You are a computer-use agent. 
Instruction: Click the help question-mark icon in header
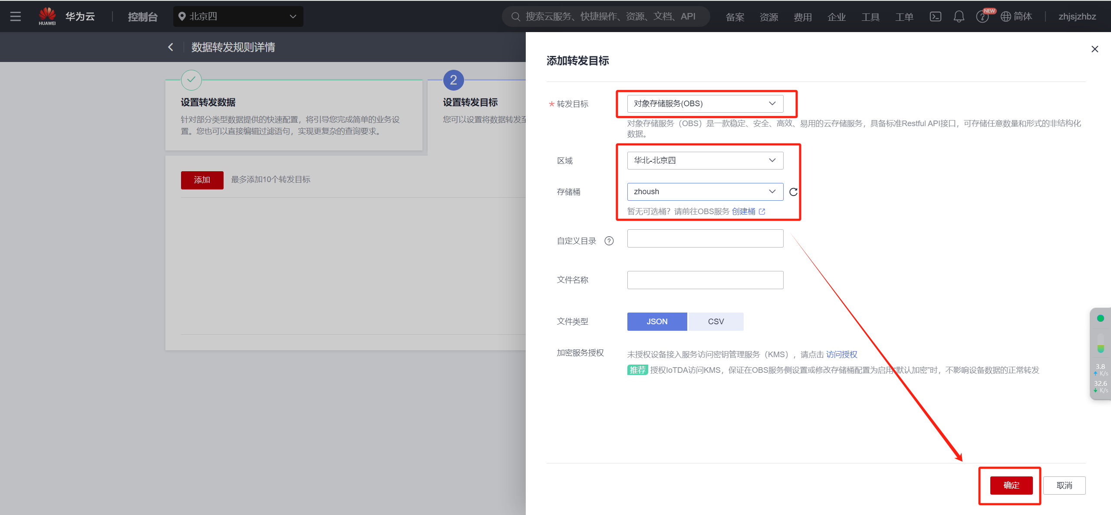pyautogui.click(x=982, y=17)
